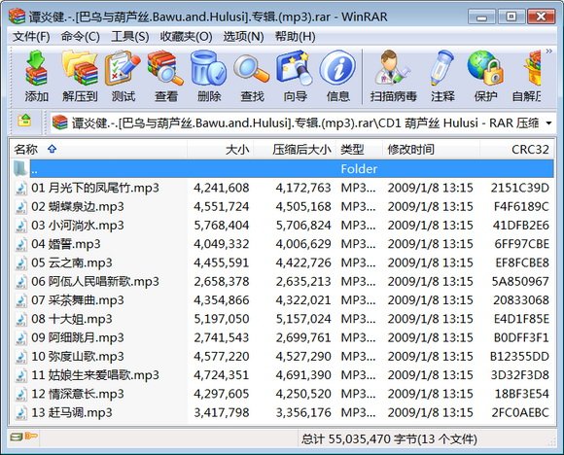The width and height of the screenshot is (564, 455).
Task: Open 命令(C) menu
Action: click(x=80, y=36)
